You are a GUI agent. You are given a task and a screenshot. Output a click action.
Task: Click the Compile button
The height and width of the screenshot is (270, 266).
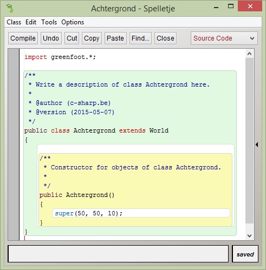(x=23, y=38)
